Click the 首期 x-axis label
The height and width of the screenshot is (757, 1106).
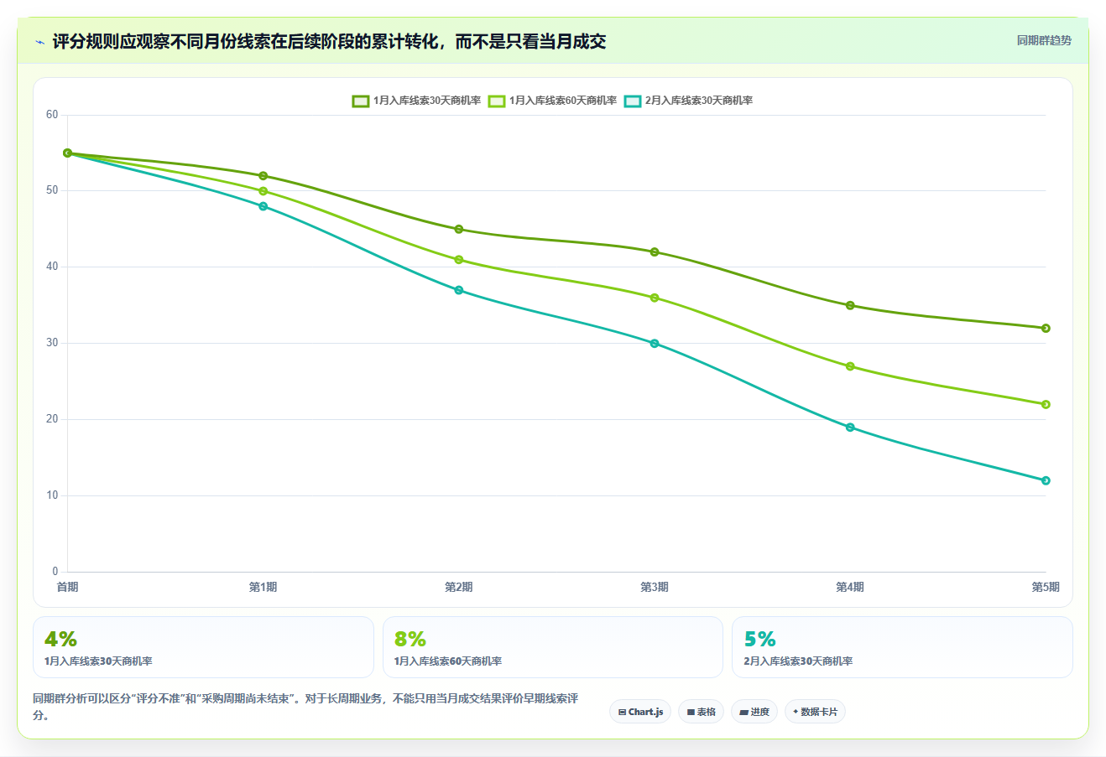[67, 587]
